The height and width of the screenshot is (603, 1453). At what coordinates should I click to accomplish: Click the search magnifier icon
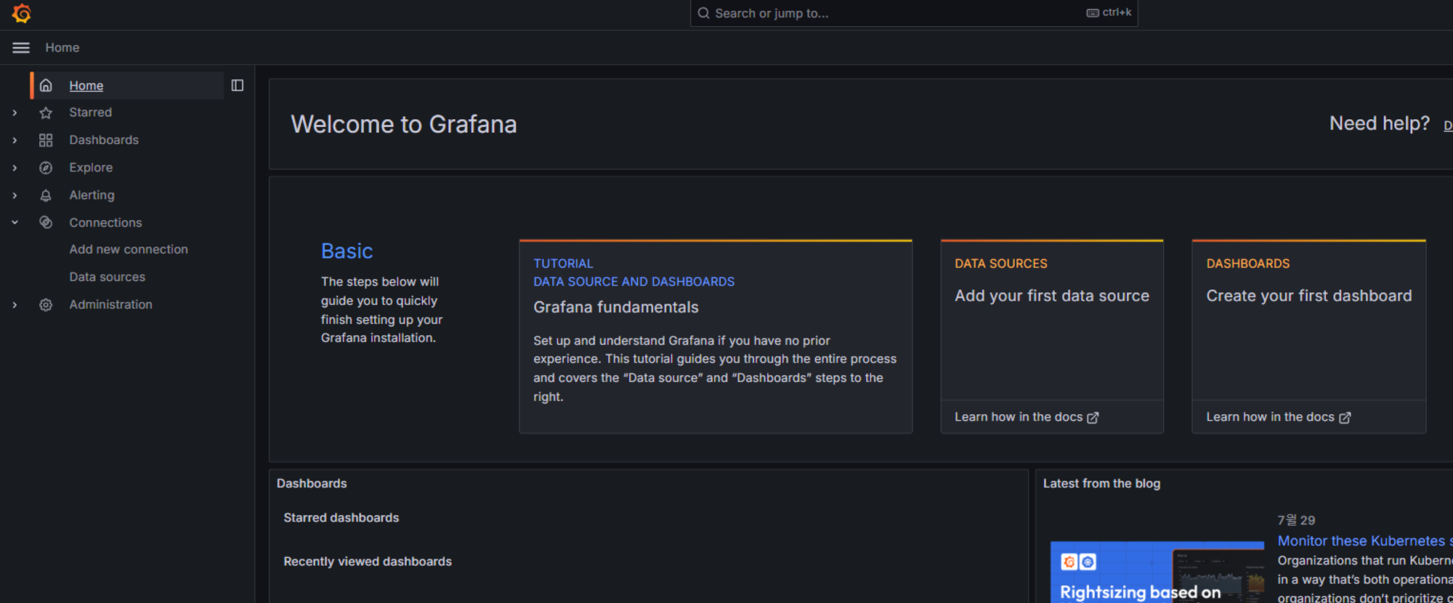703,13
